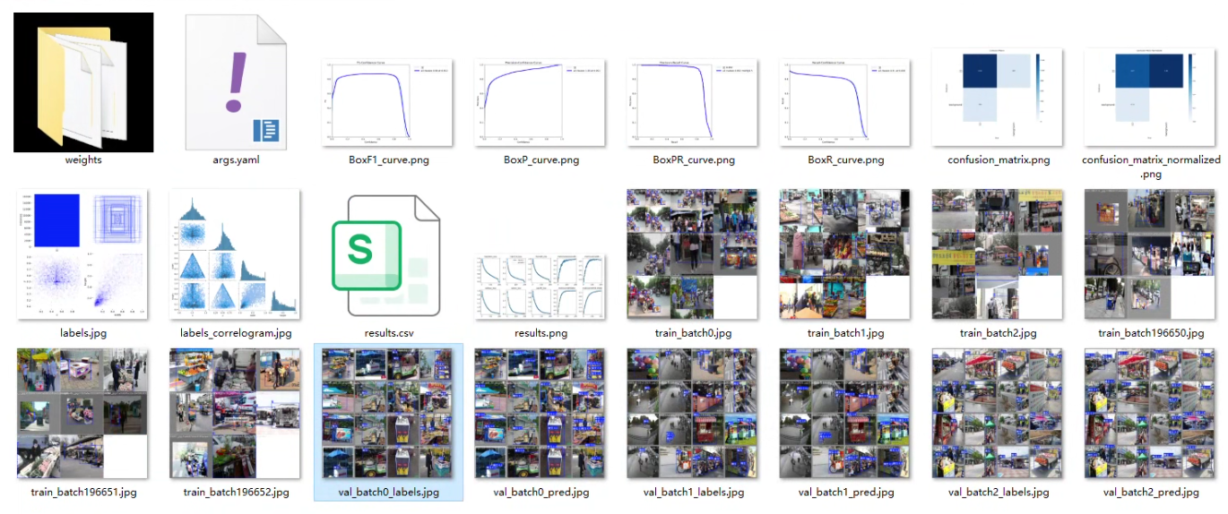Select the BoxF1_curve.png thumbnail

tap(388, 102)
